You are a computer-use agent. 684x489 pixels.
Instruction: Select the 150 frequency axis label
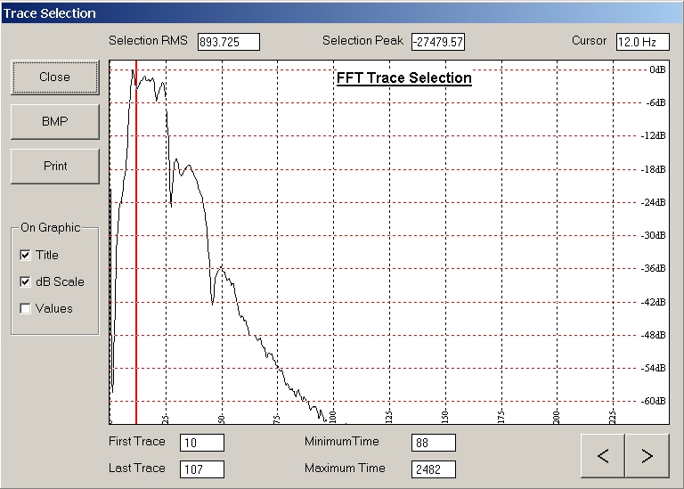coord(445,417)
